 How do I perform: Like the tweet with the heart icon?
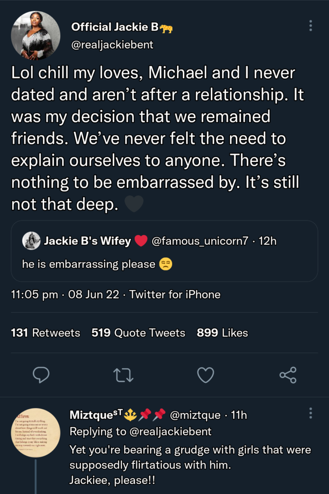(206, 375)
